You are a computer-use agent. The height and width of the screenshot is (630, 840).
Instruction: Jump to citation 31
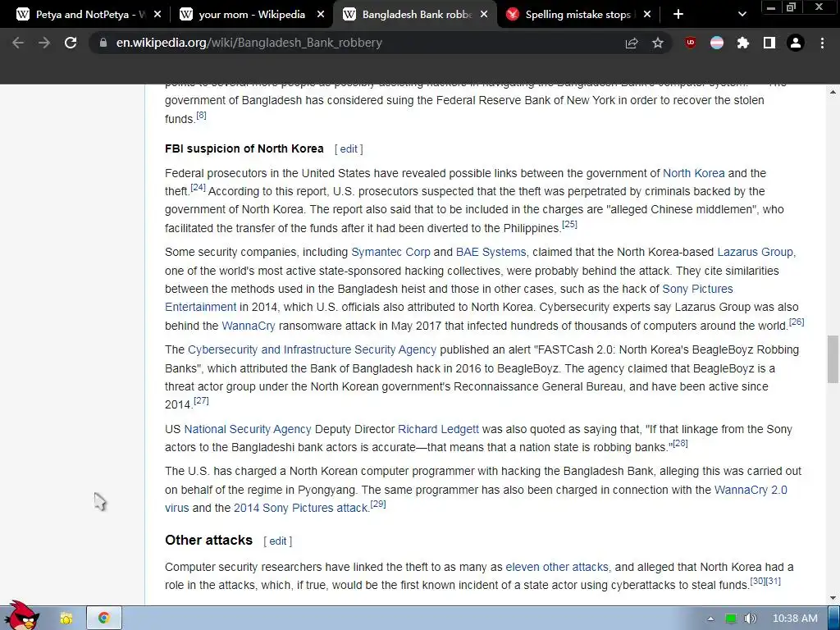(x=773, y=581)
